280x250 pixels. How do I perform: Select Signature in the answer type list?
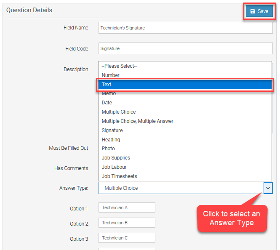(185, 130)
